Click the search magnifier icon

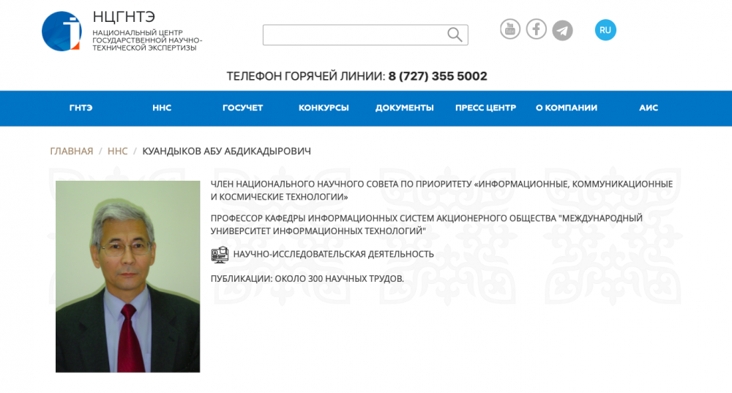pos(455,34)
